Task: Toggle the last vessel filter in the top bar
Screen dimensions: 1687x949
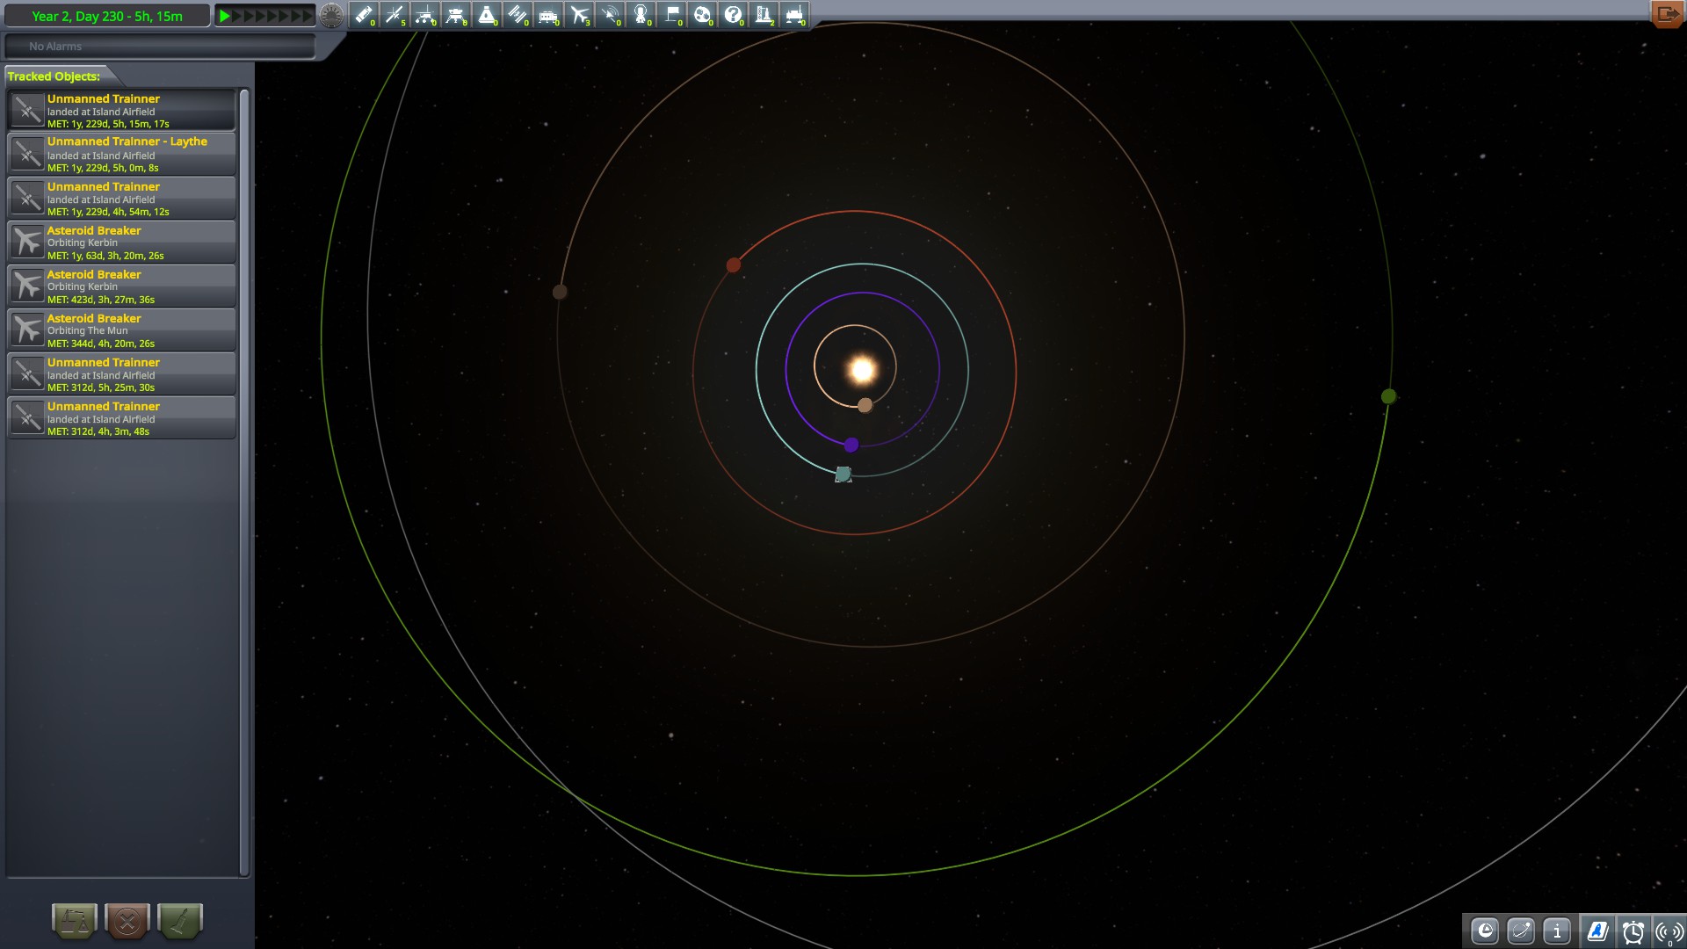Action: (x=794, y=15)
